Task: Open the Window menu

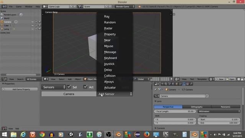Action: pos(29,7)
